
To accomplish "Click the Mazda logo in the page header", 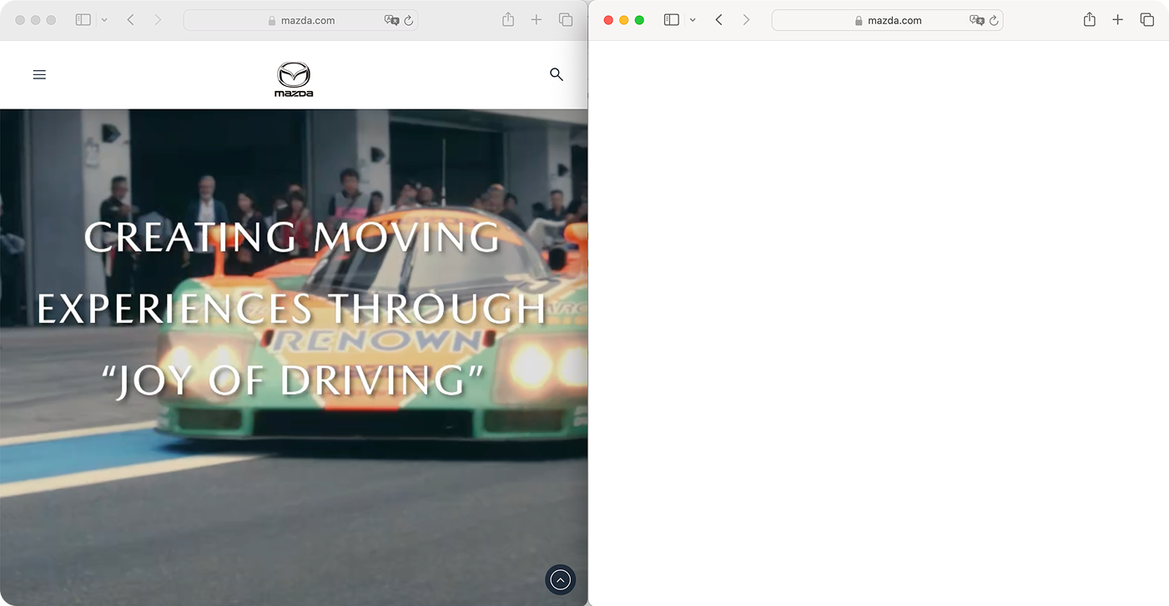I will (294, 78).
